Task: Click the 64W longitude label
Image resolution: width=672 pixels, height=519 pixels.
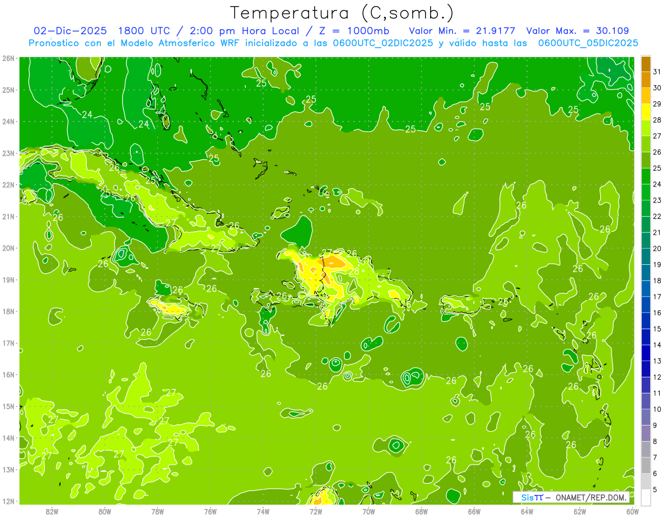Action: pos(527,511)
